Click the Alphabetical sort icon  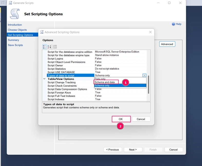click(x=49, y=47)
